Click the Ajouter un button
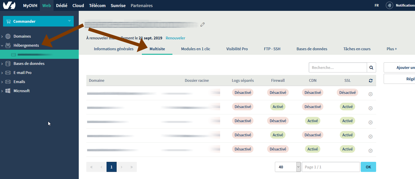Viewport: 415px width, 179px height. tap(399, 67)
